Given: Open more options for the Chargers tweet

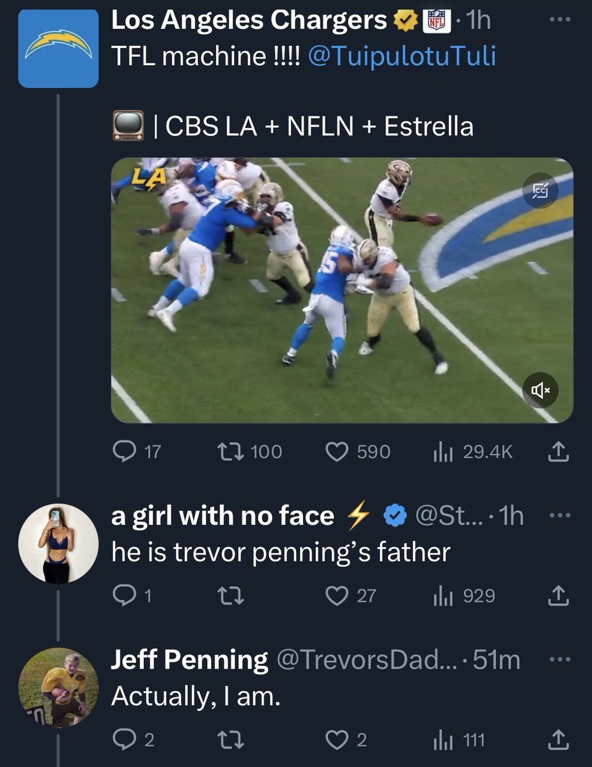Looking at the screenshot, I should (559, 20).
